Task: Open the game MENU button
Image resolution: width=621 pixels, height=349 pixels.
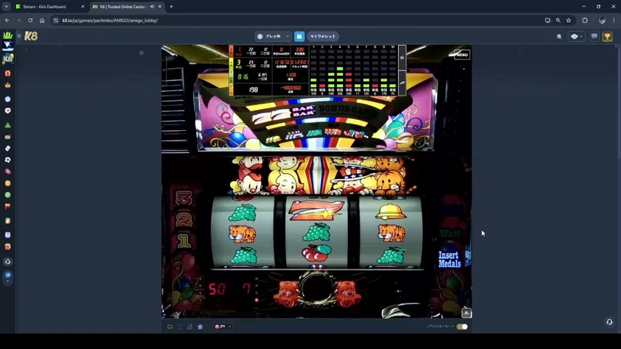Action: [x=462, y=55]
